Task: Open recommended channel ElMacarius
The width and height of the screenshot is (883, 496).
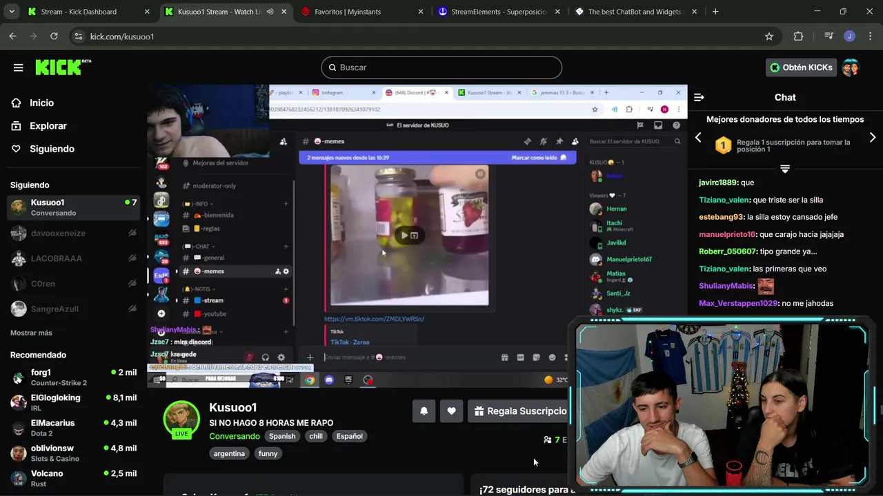Action: click(x=73, y=428)
